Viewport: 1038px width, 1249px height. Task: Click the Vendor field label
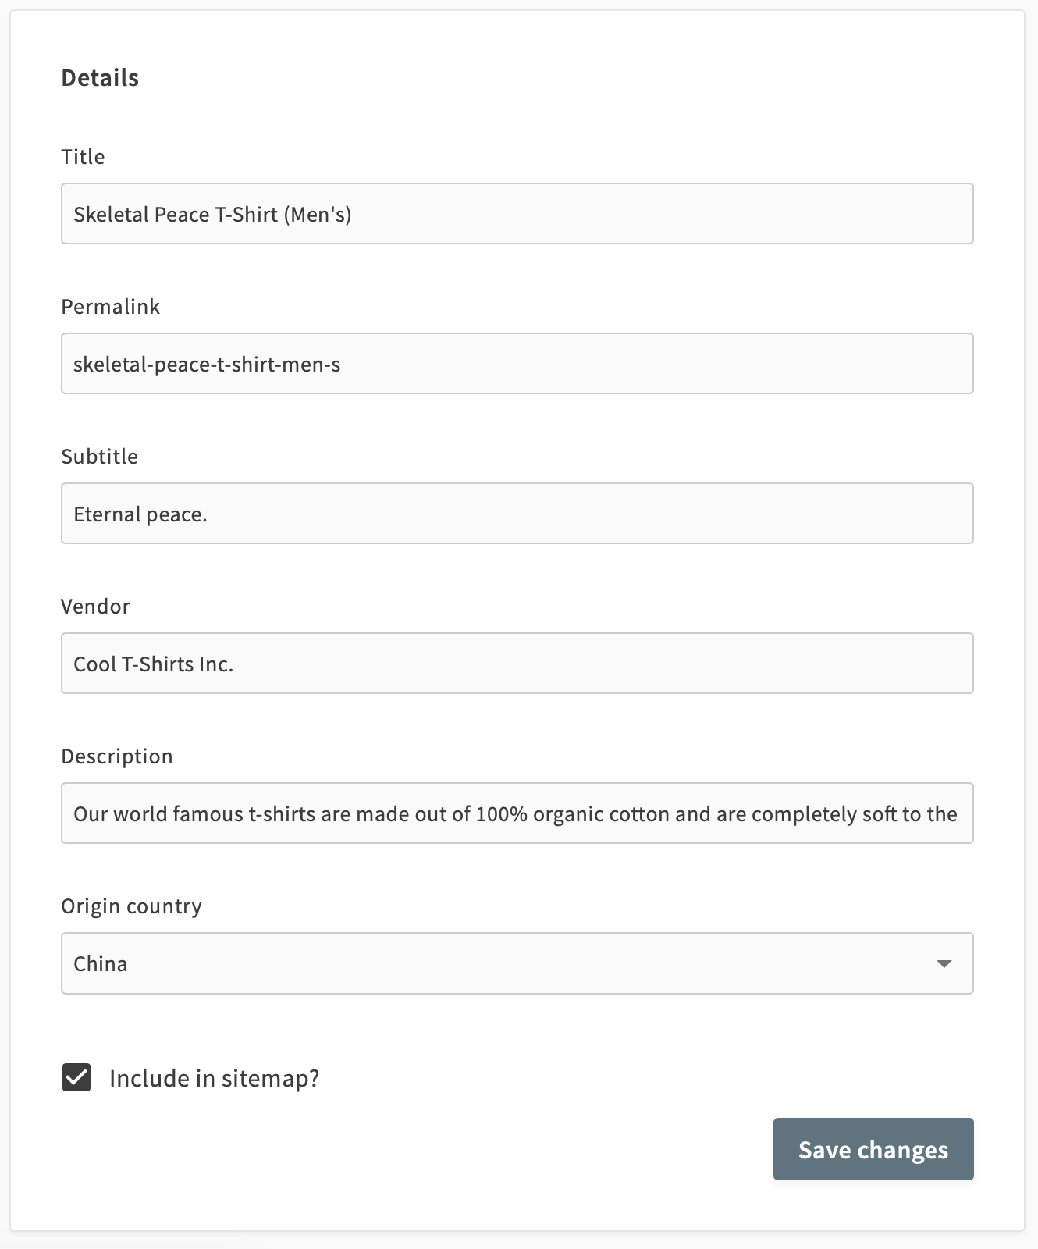tap(95, 606)
